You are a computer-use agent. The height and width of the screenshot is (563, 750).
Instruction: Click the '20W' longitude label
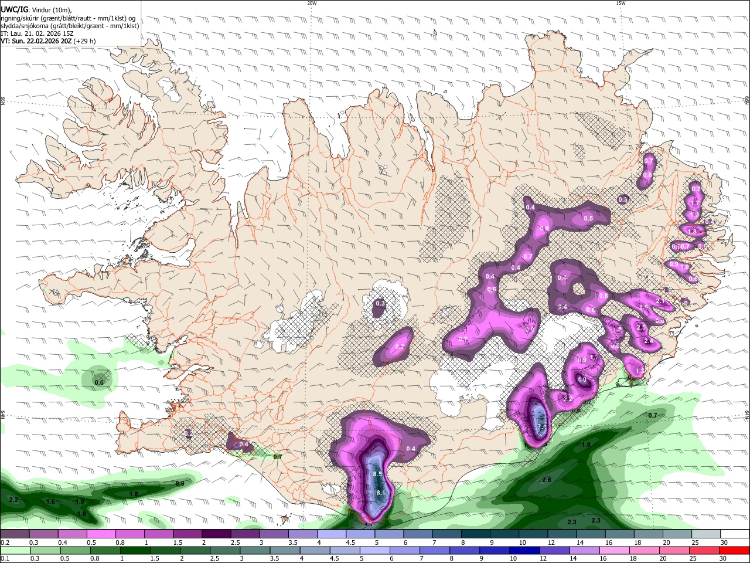(312, 3)
